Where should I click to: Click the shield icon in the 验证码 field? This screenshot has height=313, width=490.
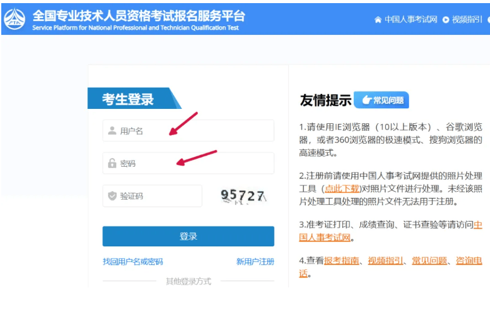click(x=112, y=196)
